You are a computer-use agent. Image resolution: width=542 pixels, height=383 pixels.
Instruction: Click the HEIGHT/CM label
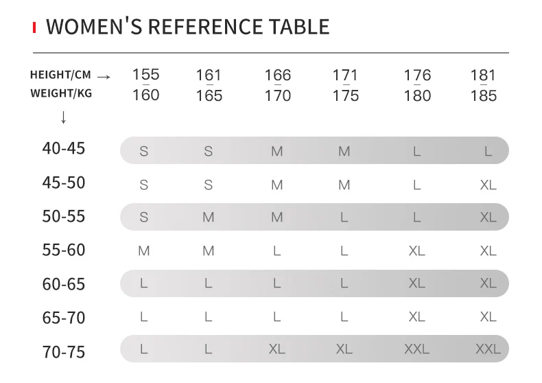[x=60, y=75]
